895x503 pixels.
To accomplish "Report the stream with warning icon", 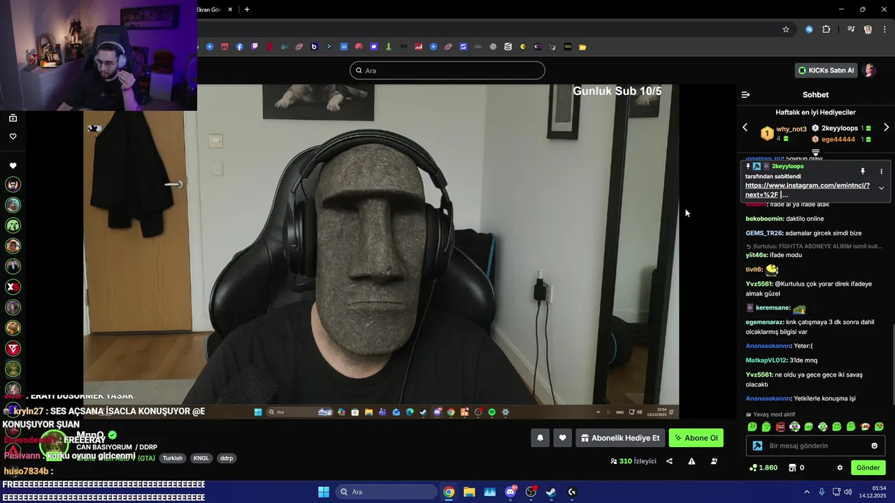I will pos(692,461).
